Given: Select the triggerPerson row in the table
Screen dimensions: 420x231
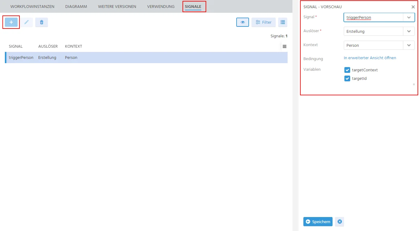Looking at the screenshot, I should [x=146, y=57].
